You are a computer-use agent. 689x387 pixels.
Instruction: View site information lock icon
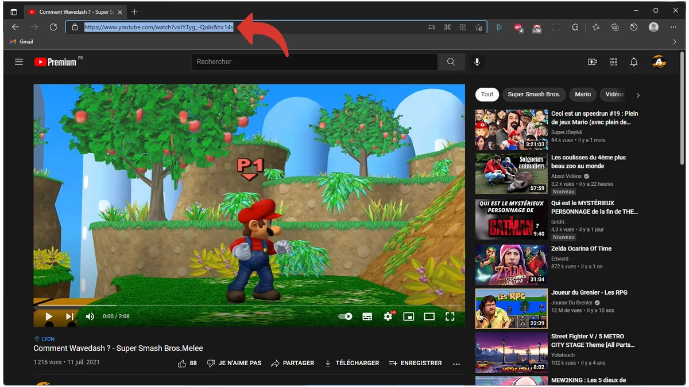tap(75, 27)
